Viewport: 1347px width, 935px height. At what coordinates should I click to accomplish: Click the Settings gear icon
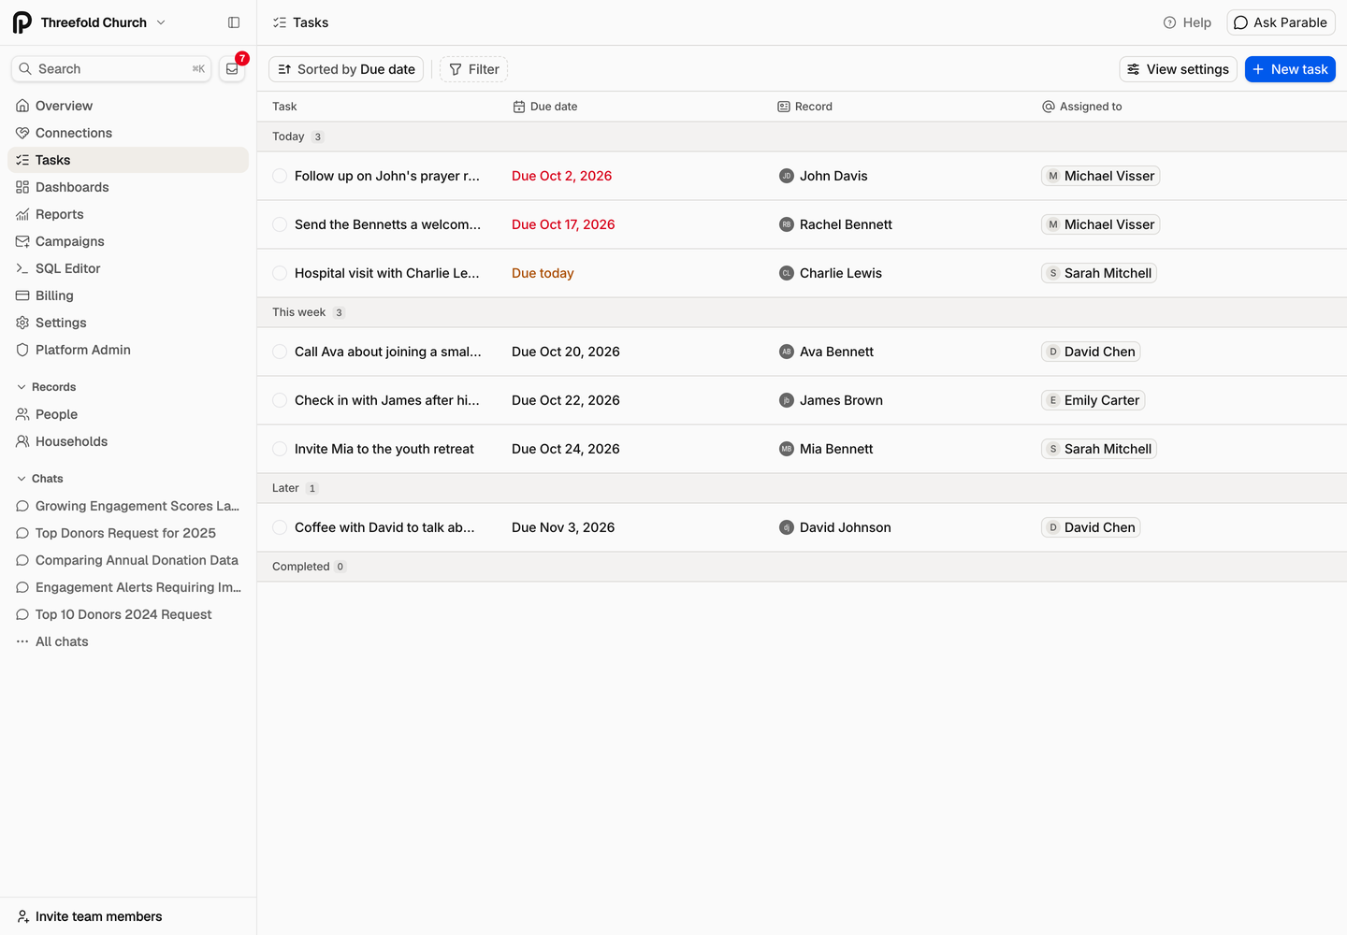click(22, 323)
